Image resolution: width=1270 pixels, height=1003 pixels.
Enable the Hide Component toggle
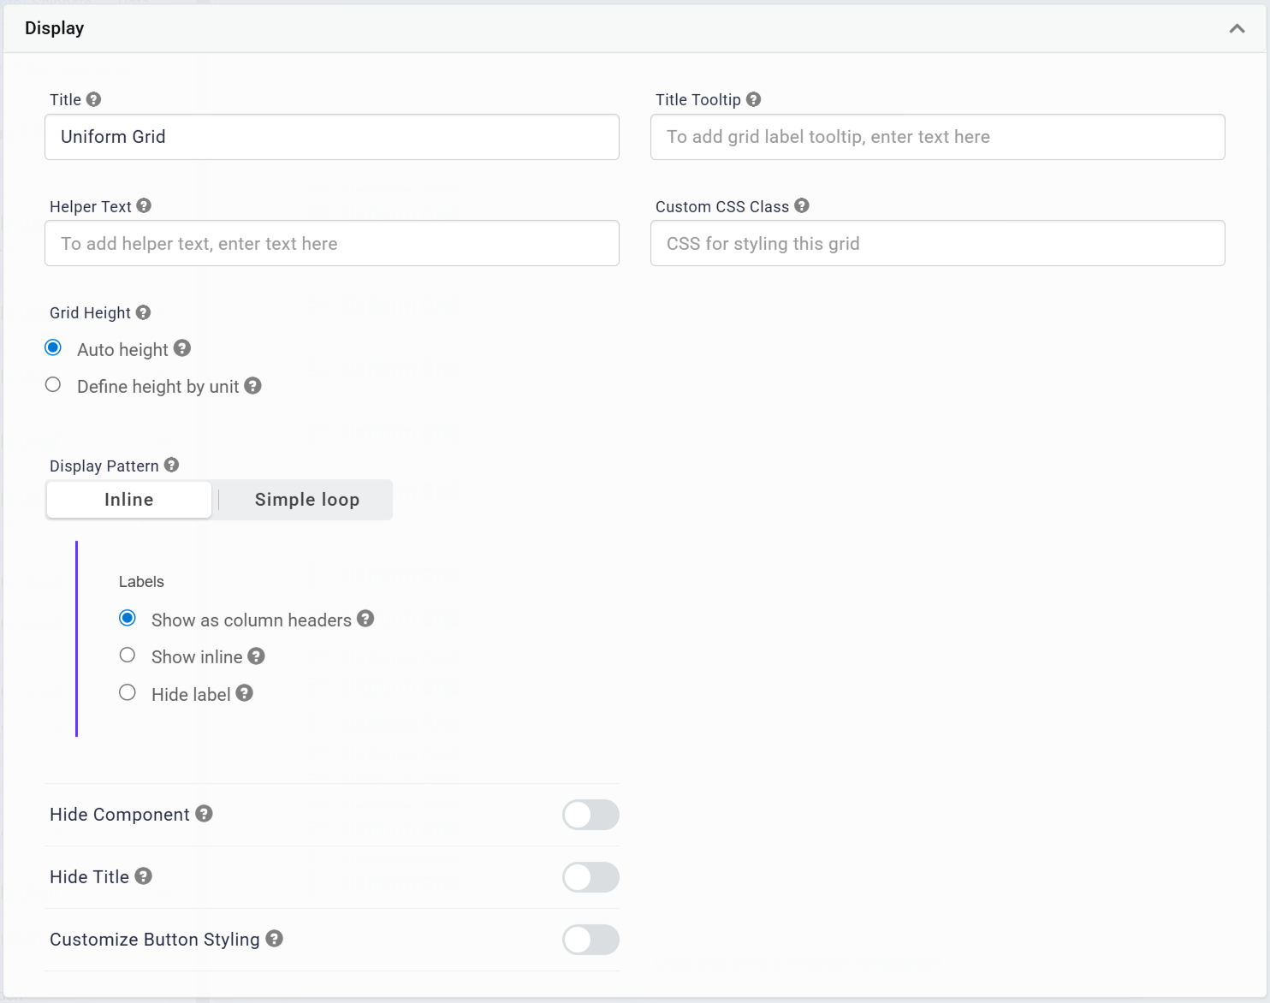[x=590, y=815]
